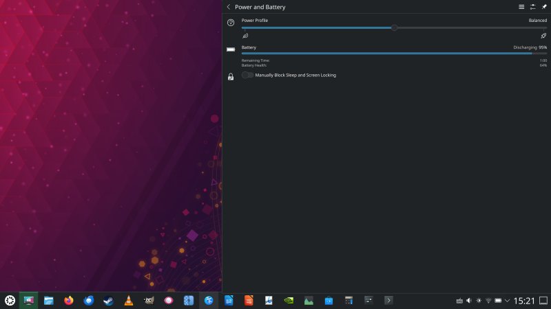Click the 'Discharging 95%' status text

click(530, 47)
